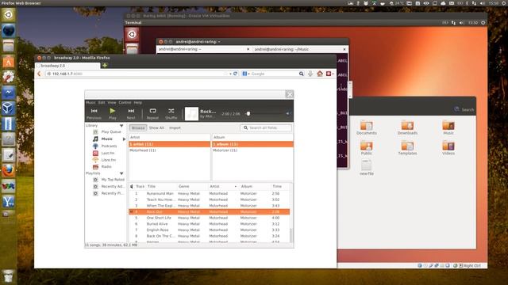Open the Templates folder in the file manager
The image size is (508, 285).
pyautogui.click(x=407, y=148)
